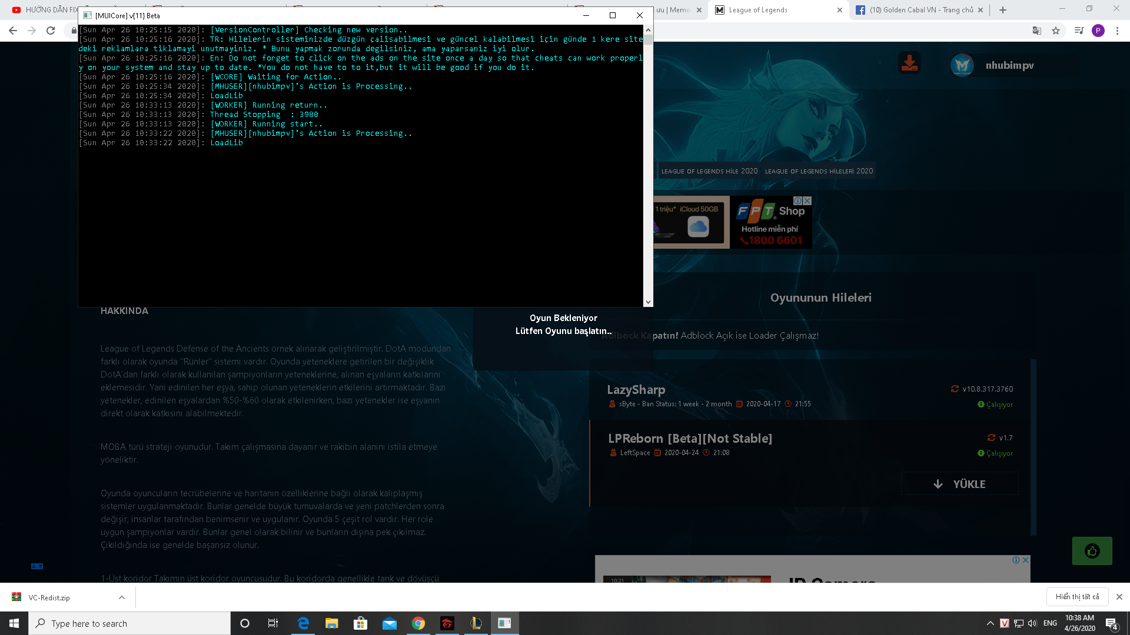Open Windows Start menu
This screenshot has height=635, width=1130.
(x=14, y=623)
